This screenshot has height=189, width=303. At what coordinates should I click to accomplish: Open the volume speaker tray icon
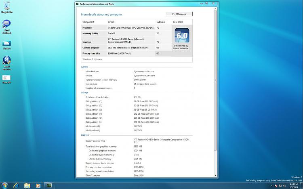(284, 186)
